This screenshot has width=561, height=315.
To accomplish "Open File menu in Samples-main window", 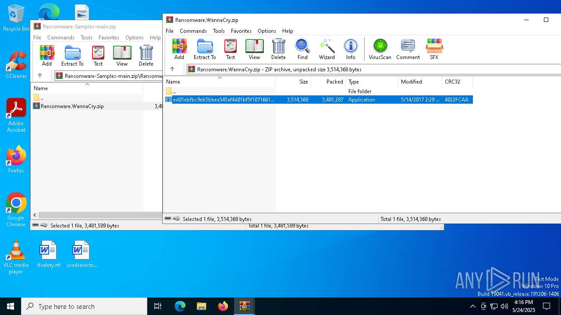I will pos(37,38).
